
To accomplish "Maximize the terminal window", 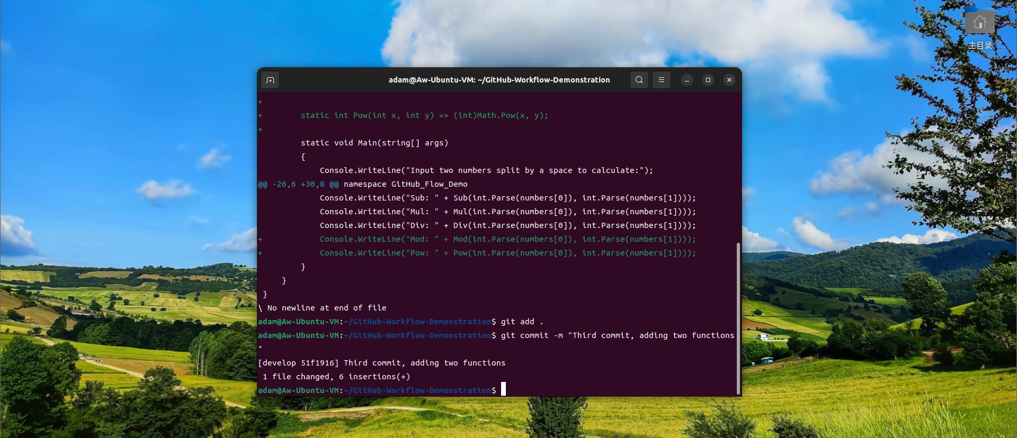I will [708, 80].
